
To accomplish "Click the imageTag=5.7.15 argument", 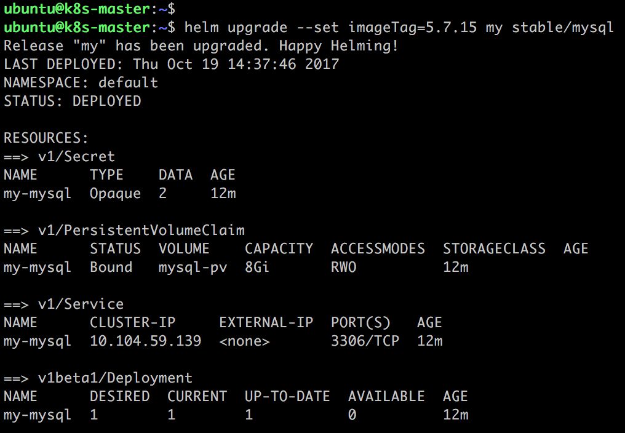I will [412, 28].
